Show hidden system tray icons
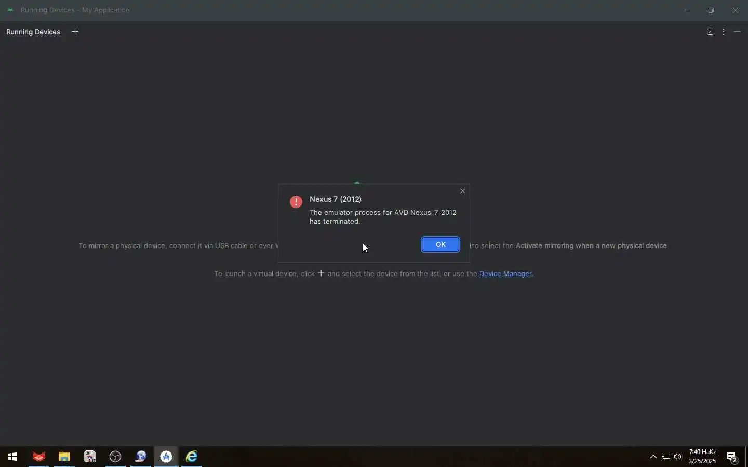 (x=653, y=457)
